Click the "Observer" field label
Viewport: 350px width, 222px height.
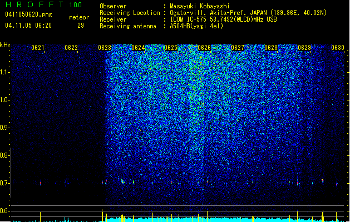(x=113, y=6)
